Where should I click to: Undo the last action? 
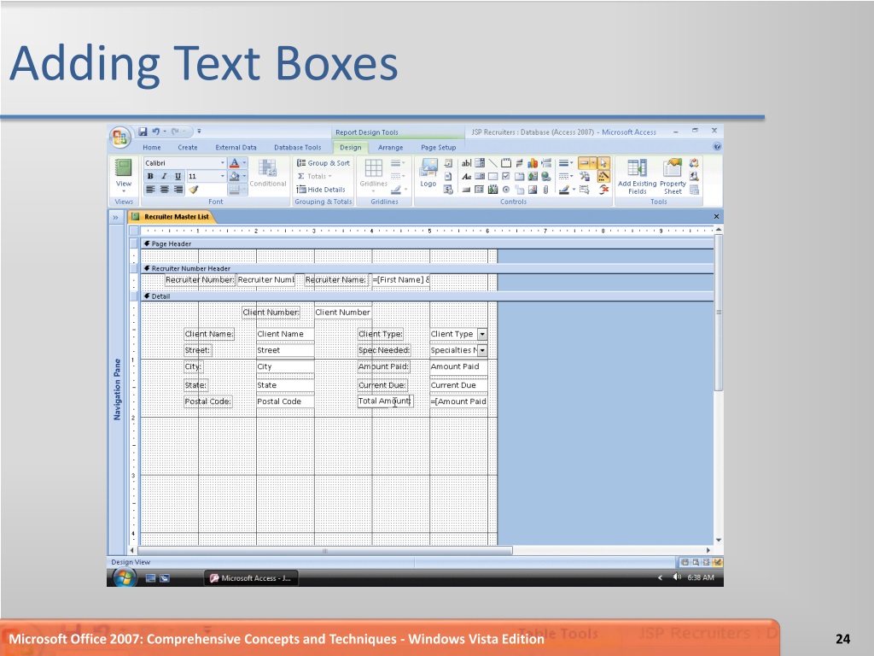coord(155,132)
